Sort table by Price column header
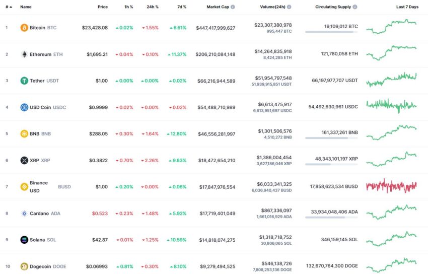The height and width of the screenshot is (279, 428). (103, 7)
